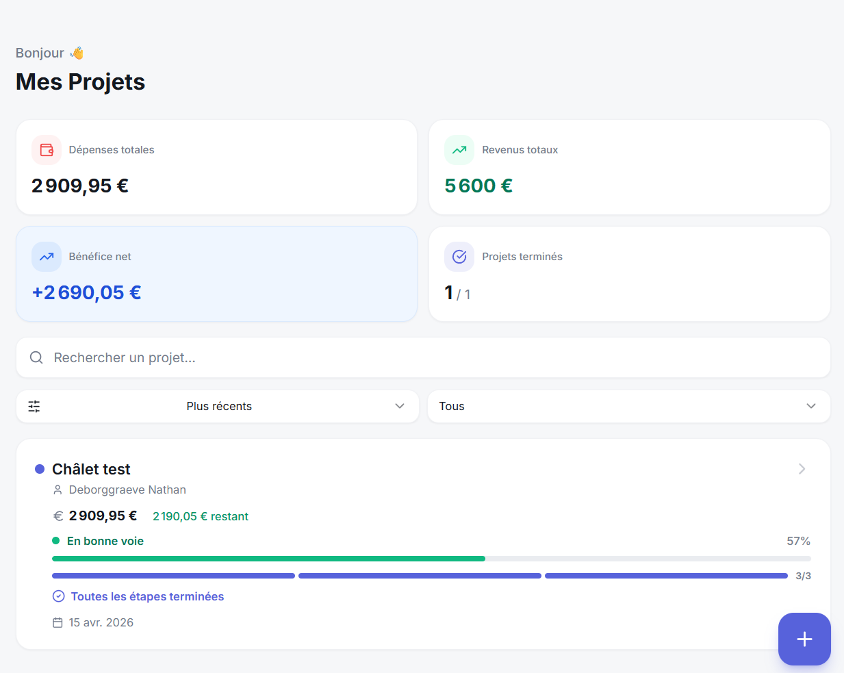Viewport: 844px width, 673px height.
Task: Focus the Rechercher un projet search field
Action: click(423, 357)
